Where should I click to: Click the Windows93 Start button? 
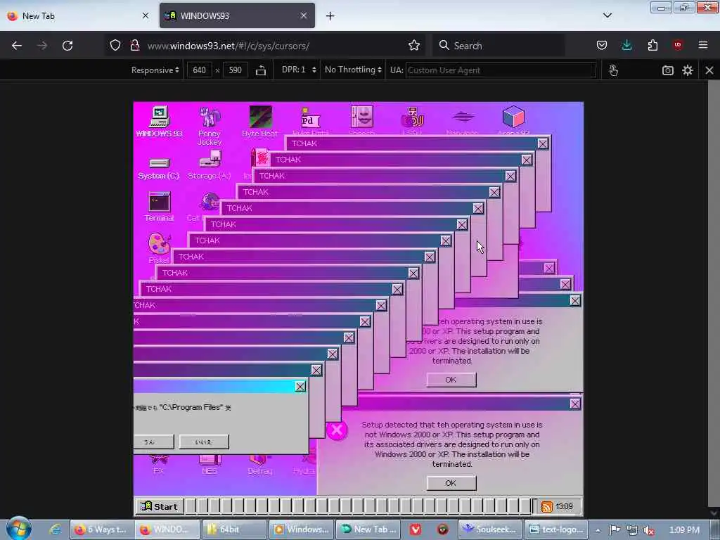click(x=159, y=506)
